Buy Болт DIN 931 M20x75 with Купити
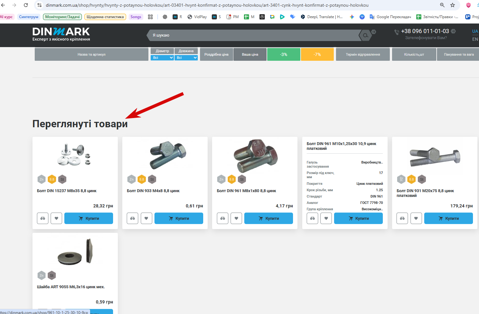The width and height of the screenshot is (479, 314). click(448, 218)
